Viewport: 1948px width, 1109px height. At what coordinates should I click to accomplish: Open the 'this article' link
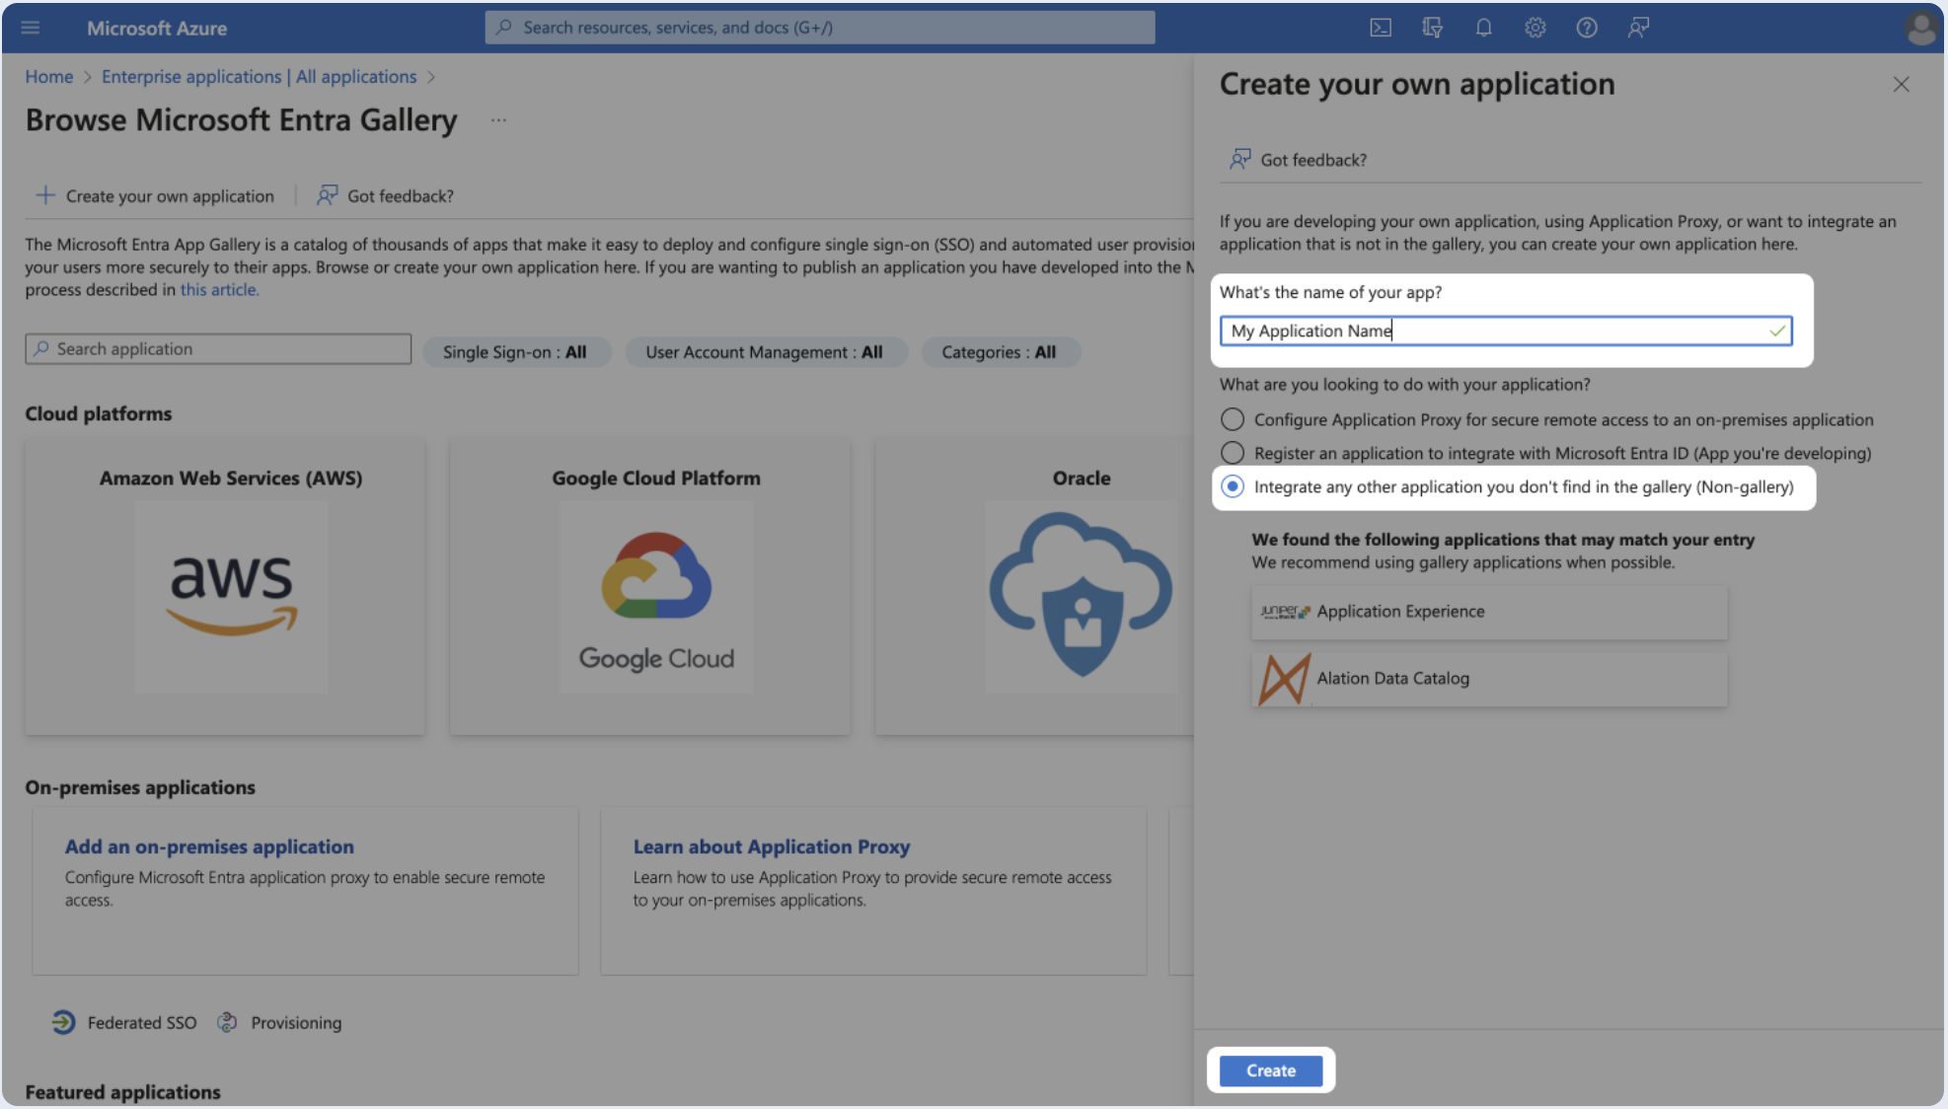(219, 290)
